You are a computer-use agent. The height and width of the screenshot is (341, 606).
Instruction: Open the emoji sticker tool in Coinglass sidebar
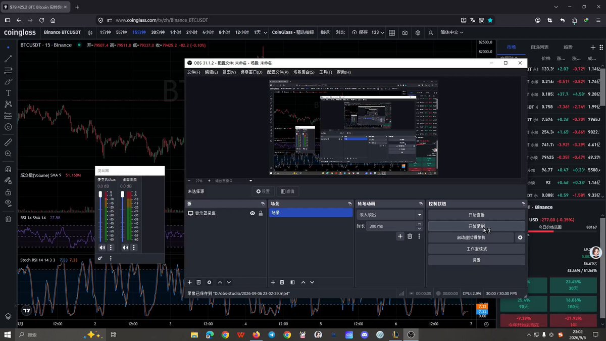click(x=8, y=127)
